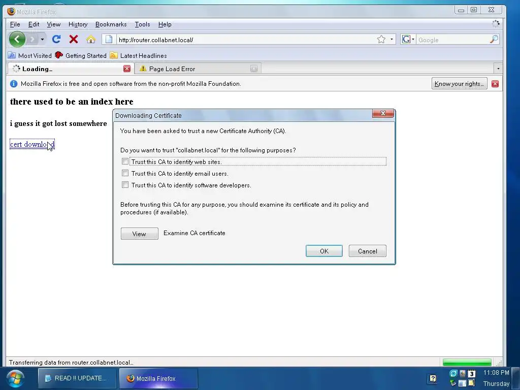This screenshot has height=390, width=520.
Task: Open the View menu
Action: 53,24
